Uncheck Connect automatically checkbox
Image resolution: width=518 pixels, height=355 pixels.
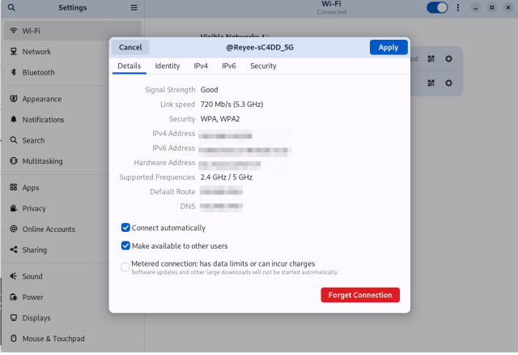pos(125,228)
